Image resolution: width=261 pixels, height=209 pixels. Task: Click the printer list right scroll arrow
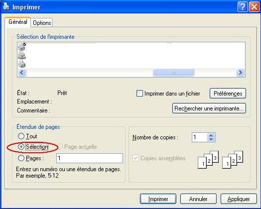pos(240,73)
